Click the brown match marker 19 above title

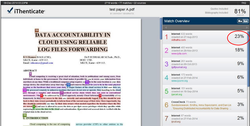pos(37,30)
